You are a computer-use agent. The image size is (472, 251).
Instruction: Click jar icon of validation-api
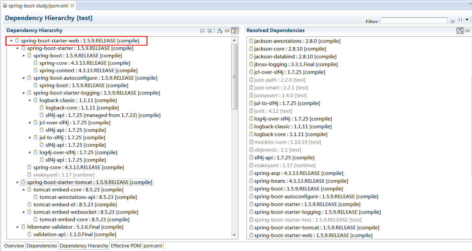(x=29, y=234)
